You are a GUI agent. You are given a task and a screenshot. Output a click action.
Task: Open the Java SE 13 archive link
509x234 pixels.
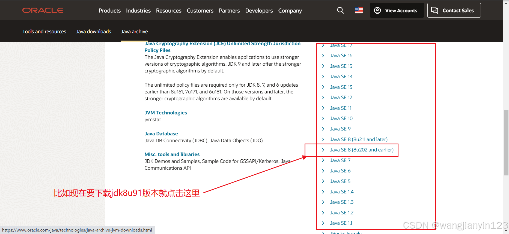click(x=341, y=87)
